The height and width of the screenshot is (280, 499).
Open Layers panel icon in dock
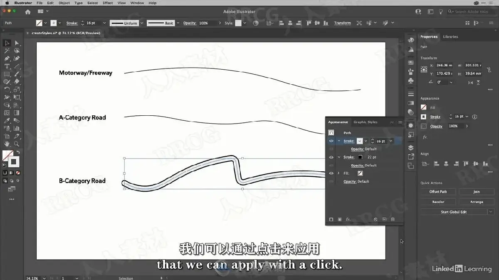(x=411, y=148)
